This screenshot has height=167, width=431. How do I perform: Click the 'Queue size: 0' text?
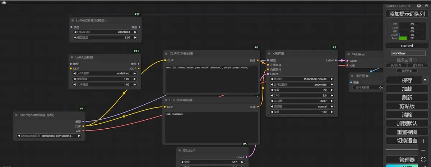click(398, 5)
